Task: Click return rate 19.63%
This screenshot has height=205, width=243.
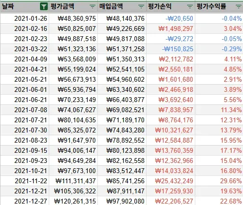Action: [x=231, y=191]
